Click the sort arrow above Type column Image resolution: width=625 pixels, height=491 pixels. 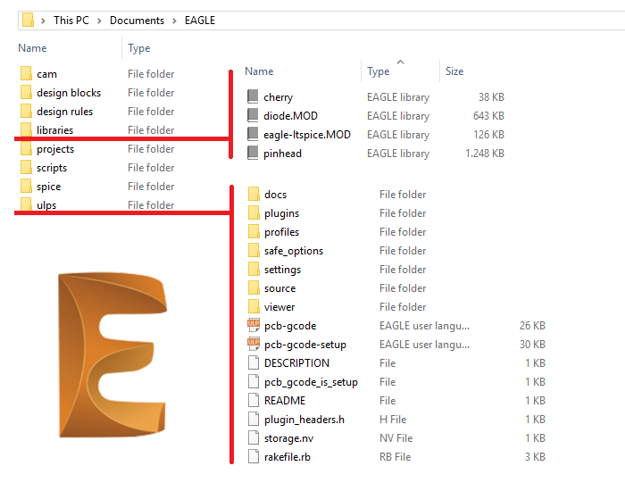tap(401, 62)
